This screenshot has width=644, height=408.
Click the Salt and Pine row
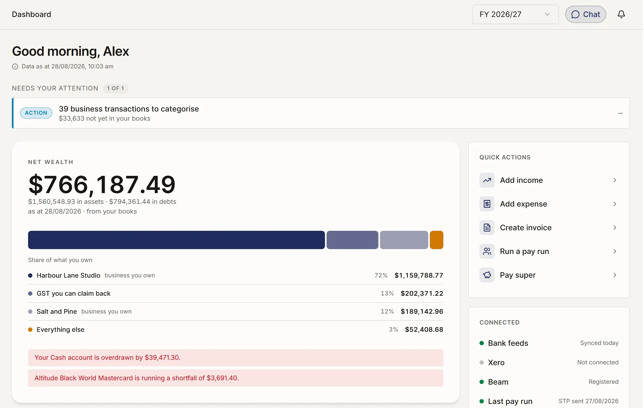pyautogui.click(x=235, y=312)
